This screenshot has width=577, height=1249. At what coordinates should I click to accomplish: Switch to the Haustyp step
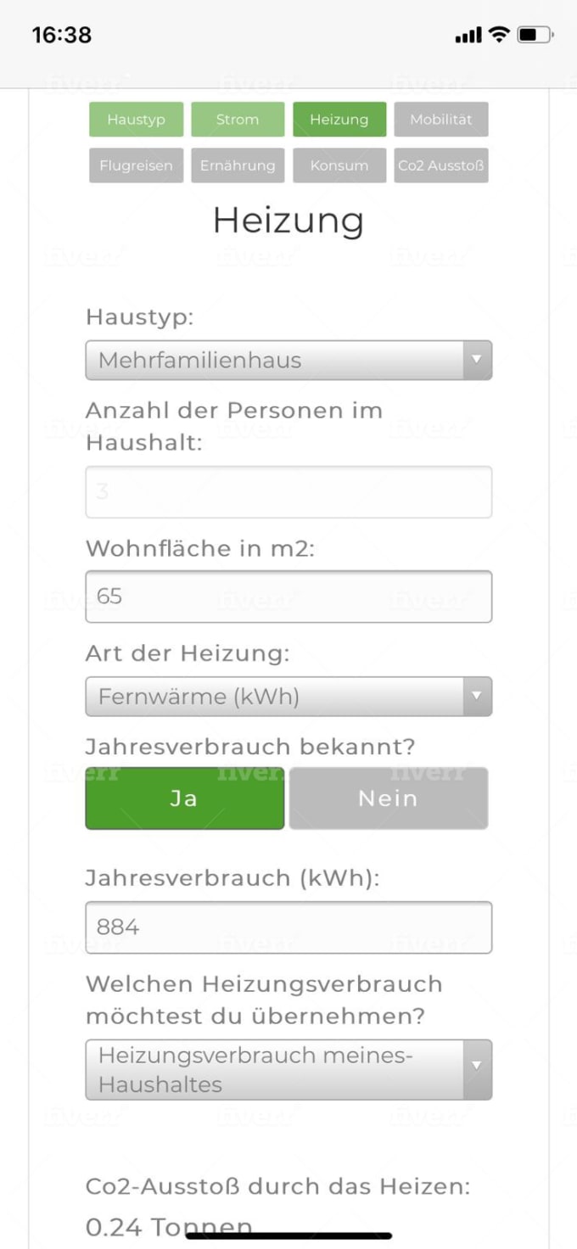point(136,120)
